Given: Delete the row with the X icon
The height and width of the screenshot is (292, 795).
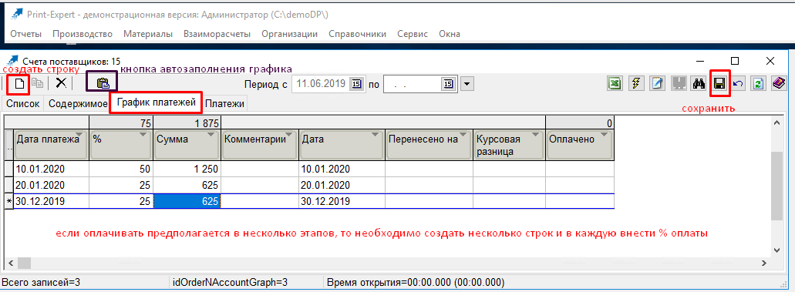Looking at the screenshot, I should click(x=61, y=84).
